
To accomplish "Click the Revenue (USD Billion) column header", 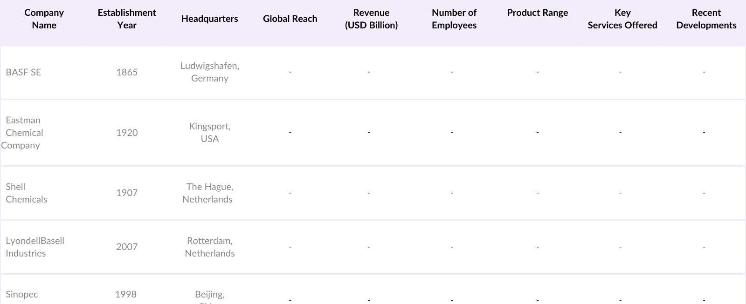I will point(372,19).
